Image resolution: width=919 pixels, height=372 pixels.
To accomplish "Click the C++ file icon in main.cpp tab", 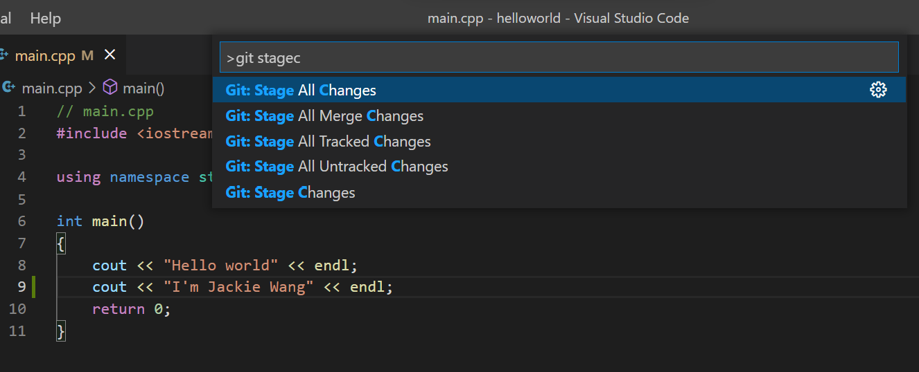I will pyautogui.click(x=3, y=55).
